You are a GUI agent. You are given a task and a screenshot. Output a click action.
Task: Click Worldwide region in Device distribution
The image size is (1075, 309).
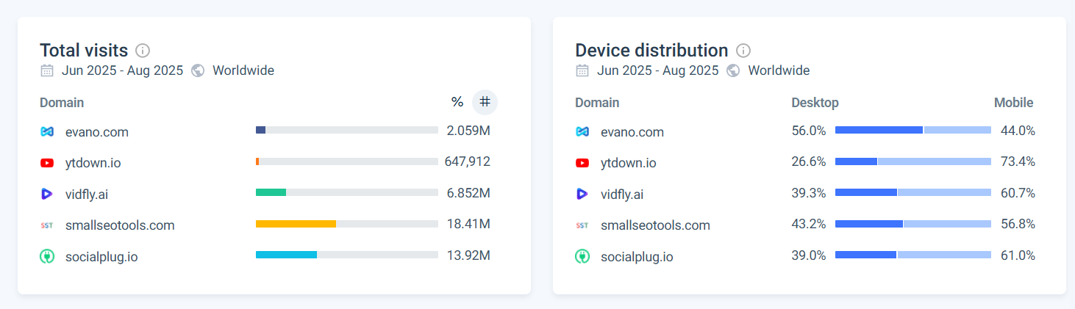click(778, 71)
